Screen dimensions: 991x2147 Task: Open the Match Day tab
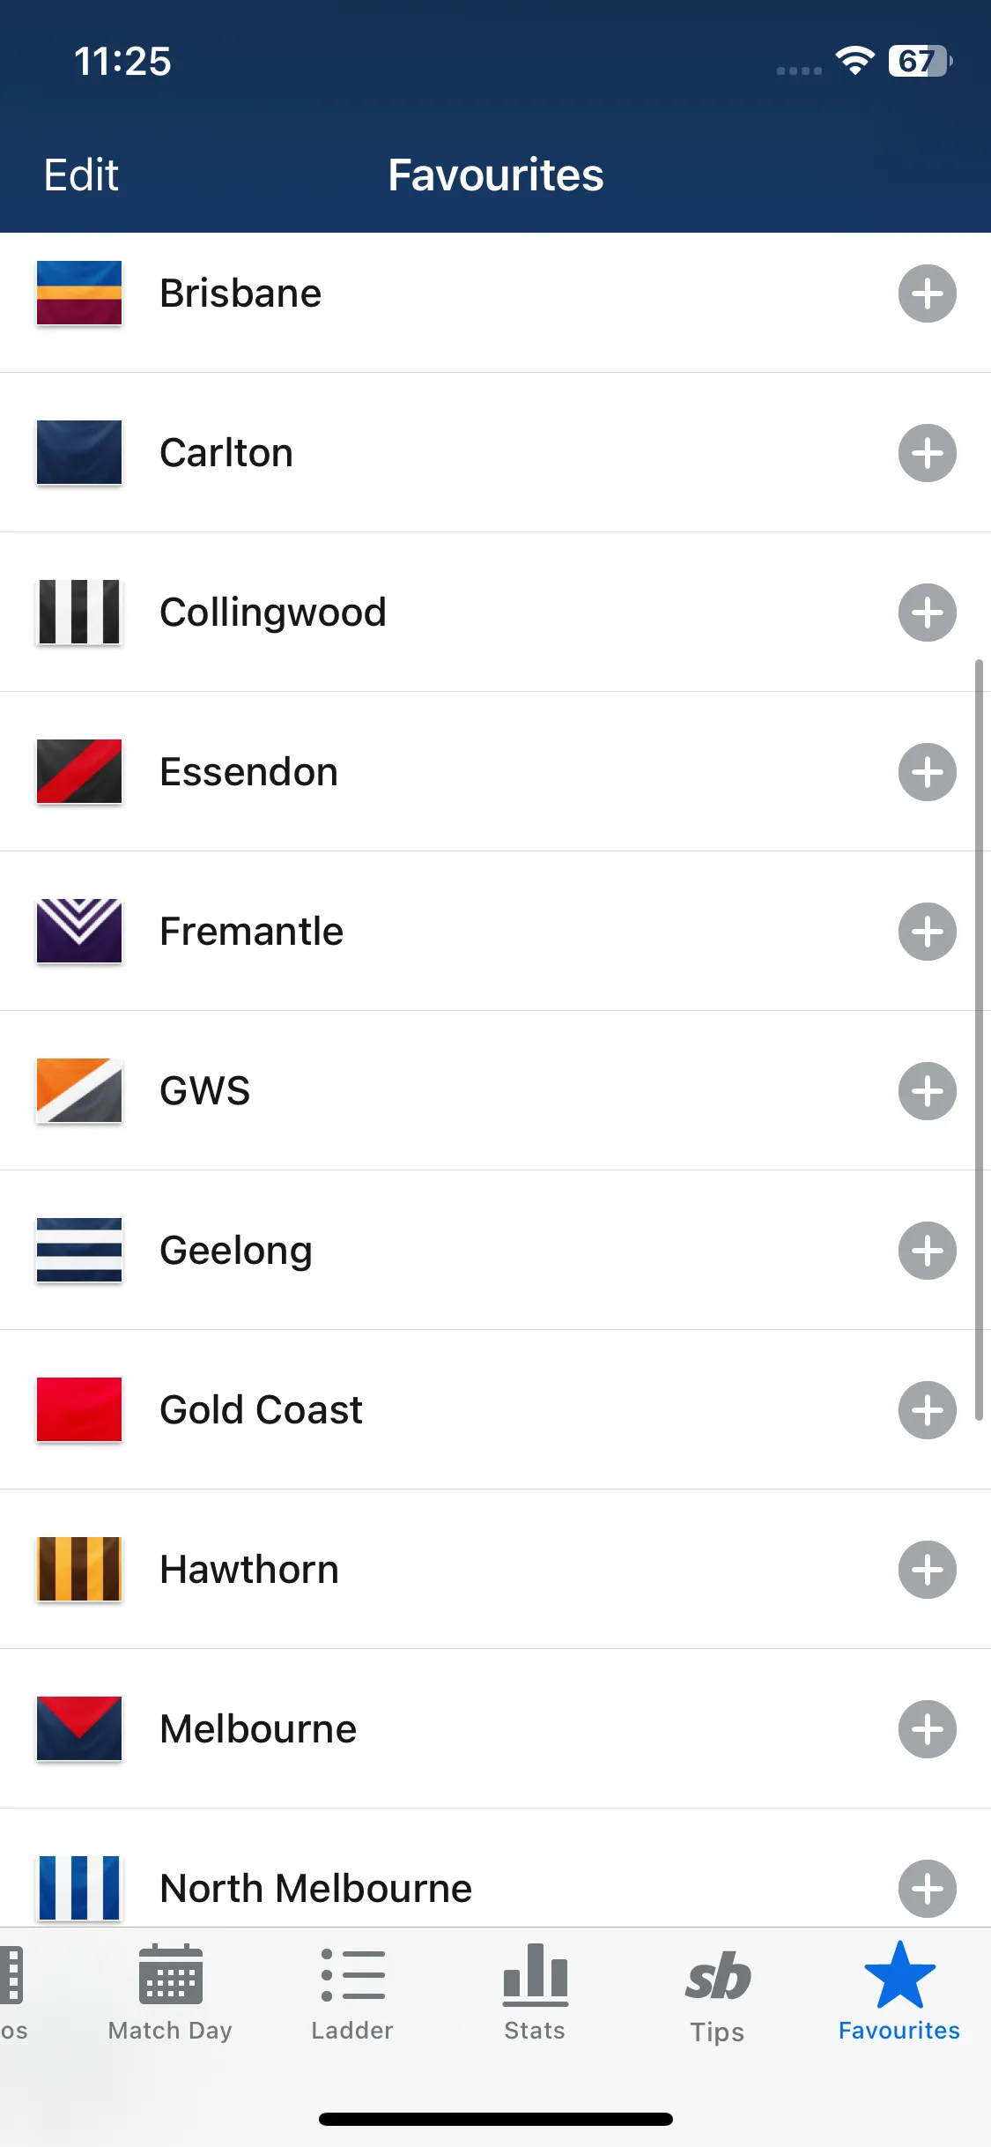(x=170, y=1993)
